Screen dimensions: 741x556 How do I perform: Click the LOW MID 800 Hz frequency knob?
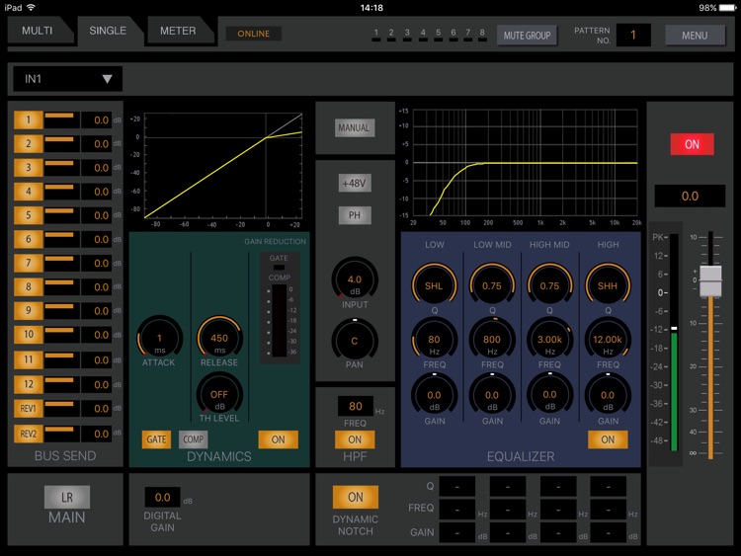491,340
